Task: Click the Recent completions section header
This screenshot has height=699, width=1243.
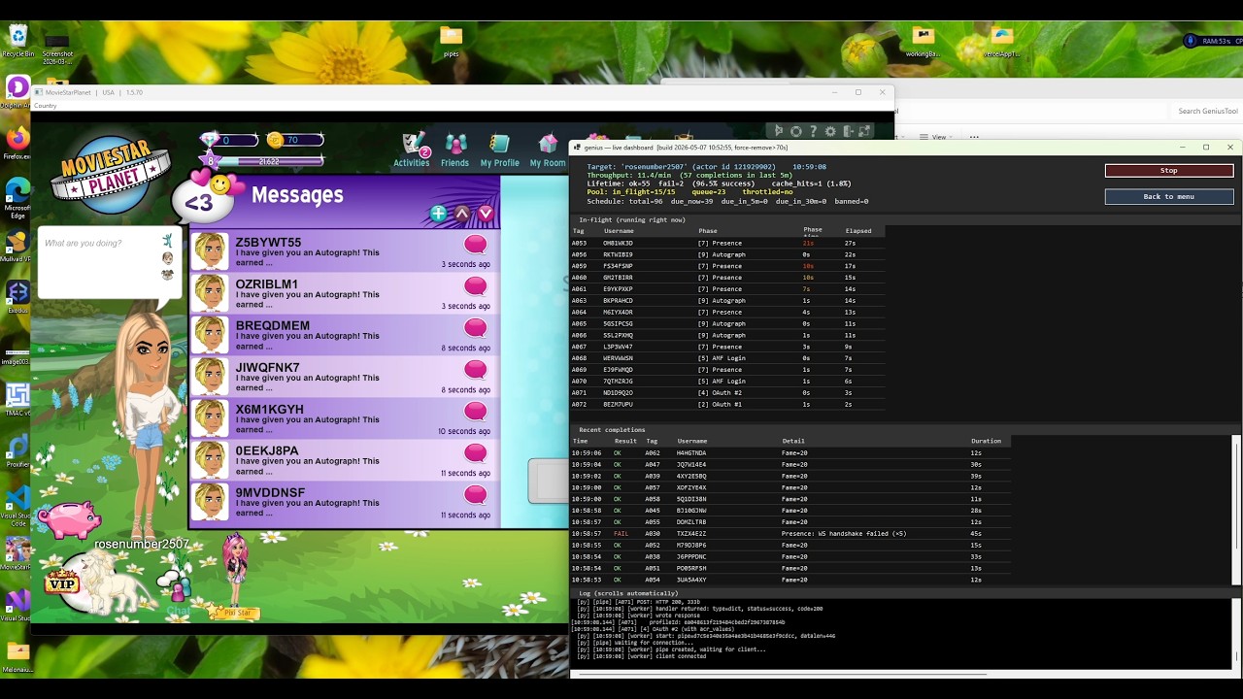Action: click(x=612, y=430)
